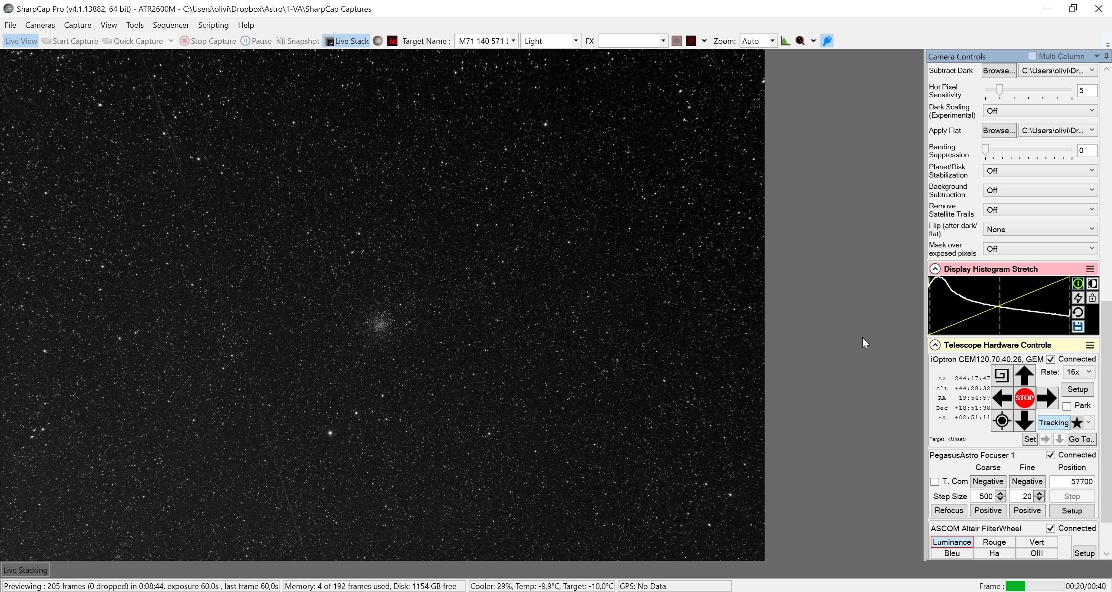Viewport: 1112px width, 592px height.
Task: Open the Rate 16x dropdown
Action: coord(1079,372)
